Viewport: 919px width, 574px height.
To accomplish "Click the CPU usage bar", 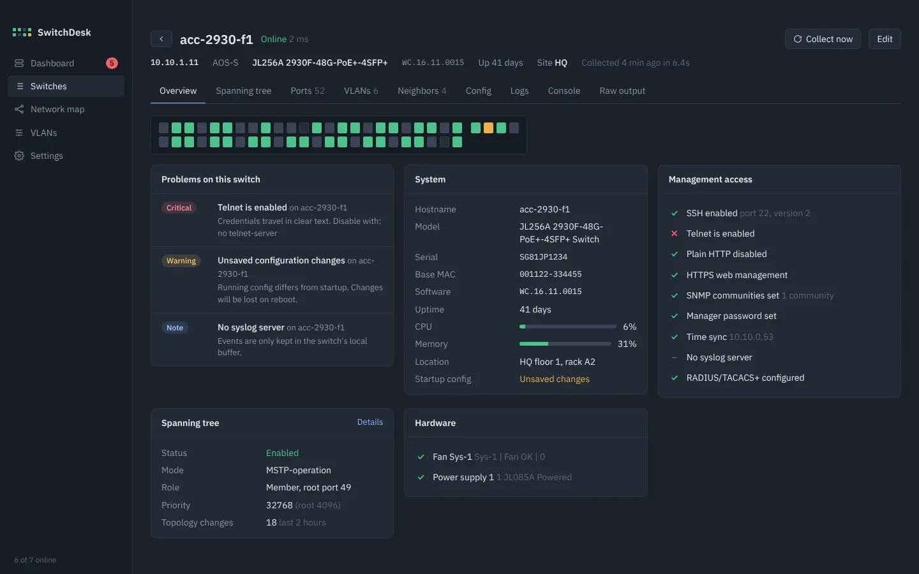I will pos(568,327).
